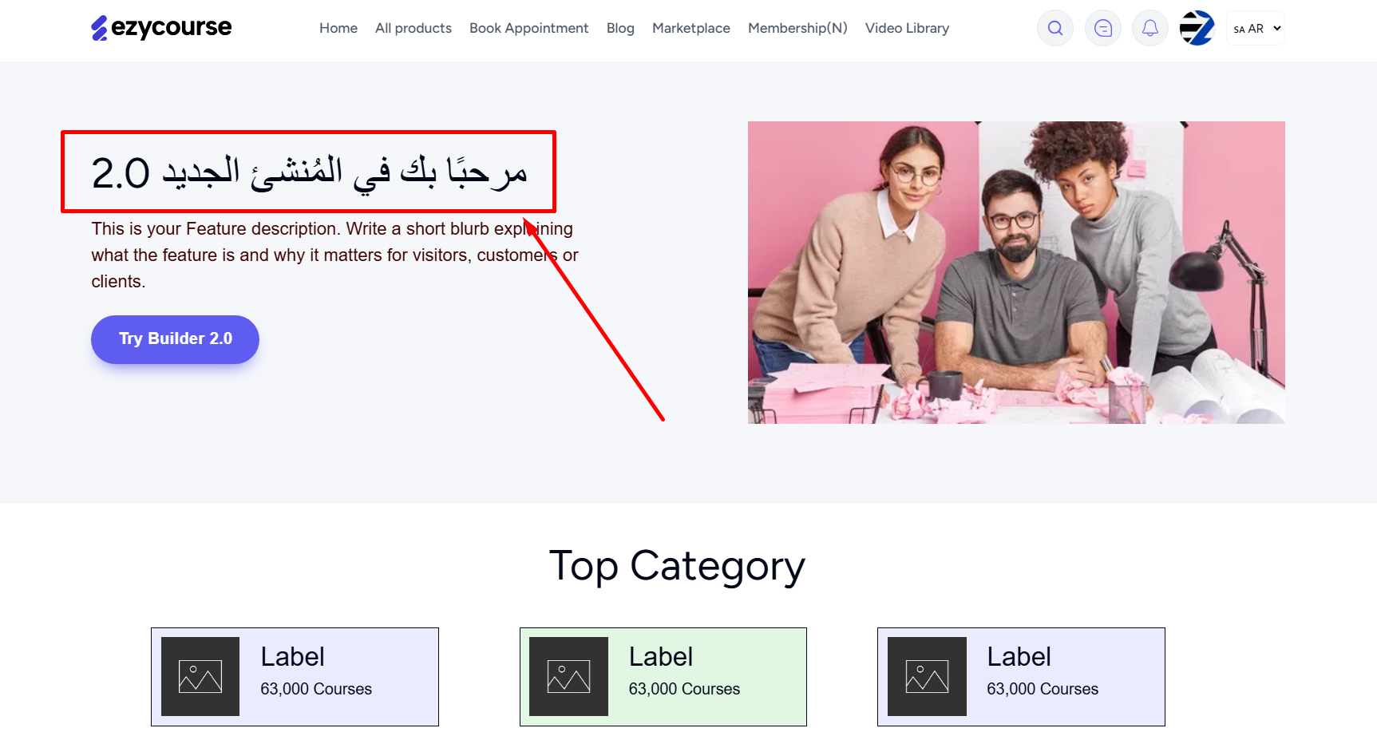Click the green card image placeholder

coord(568,676)
